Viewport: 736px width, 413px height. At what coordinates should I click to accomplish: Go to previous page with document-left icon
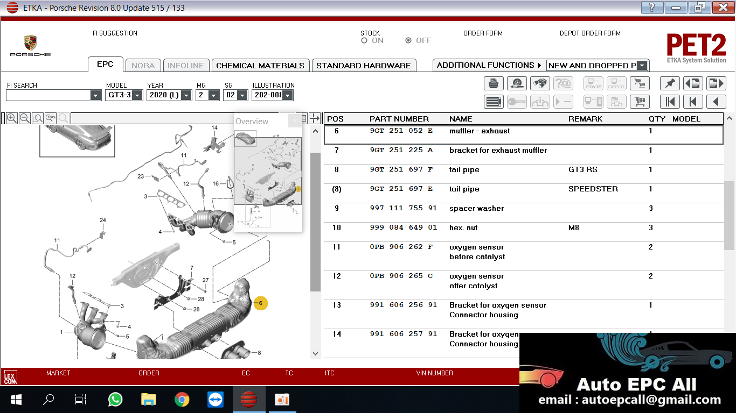(693, 83)
